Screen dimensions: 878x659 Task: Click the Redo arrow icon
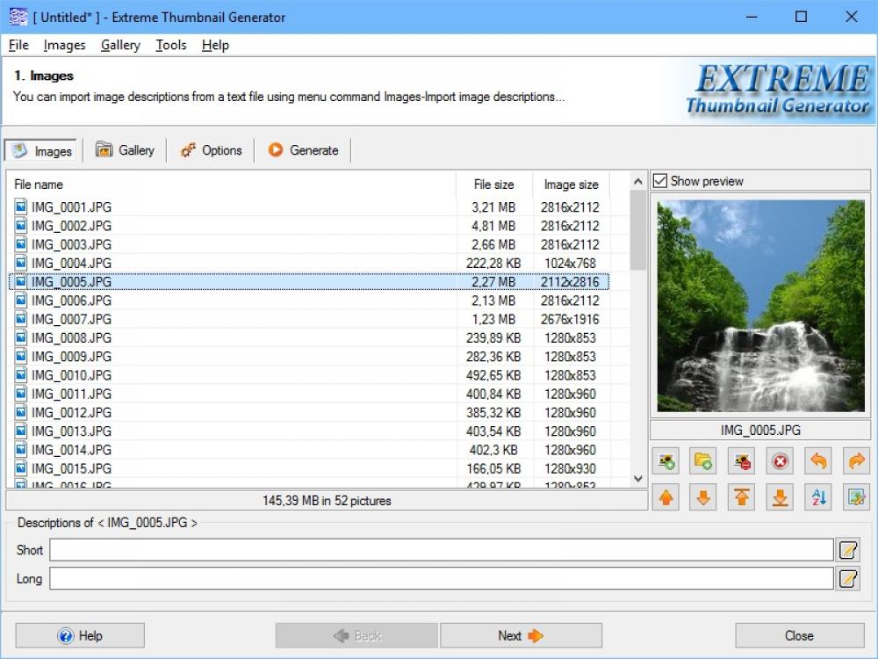[x=856, y=460]
